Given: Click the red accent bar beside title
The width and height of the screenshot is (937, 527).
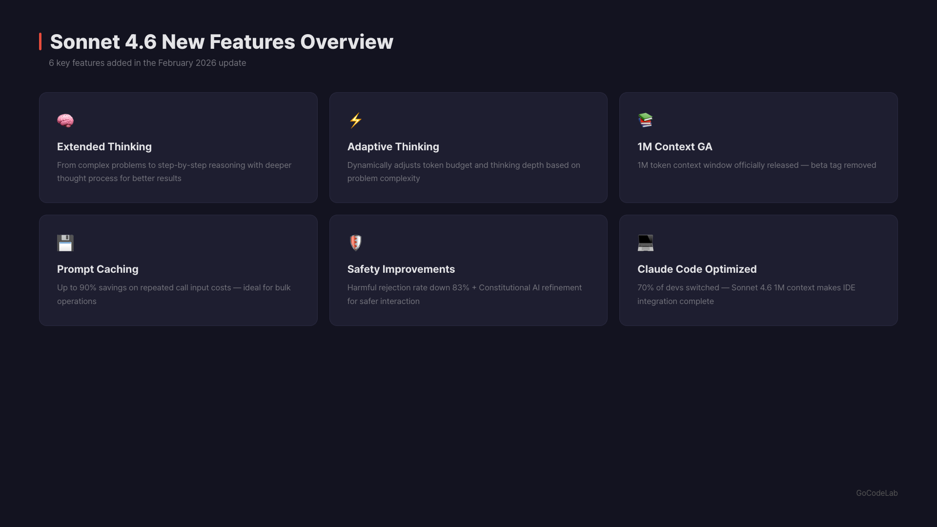Looking at the screenshot, I should tap(41, 41).
